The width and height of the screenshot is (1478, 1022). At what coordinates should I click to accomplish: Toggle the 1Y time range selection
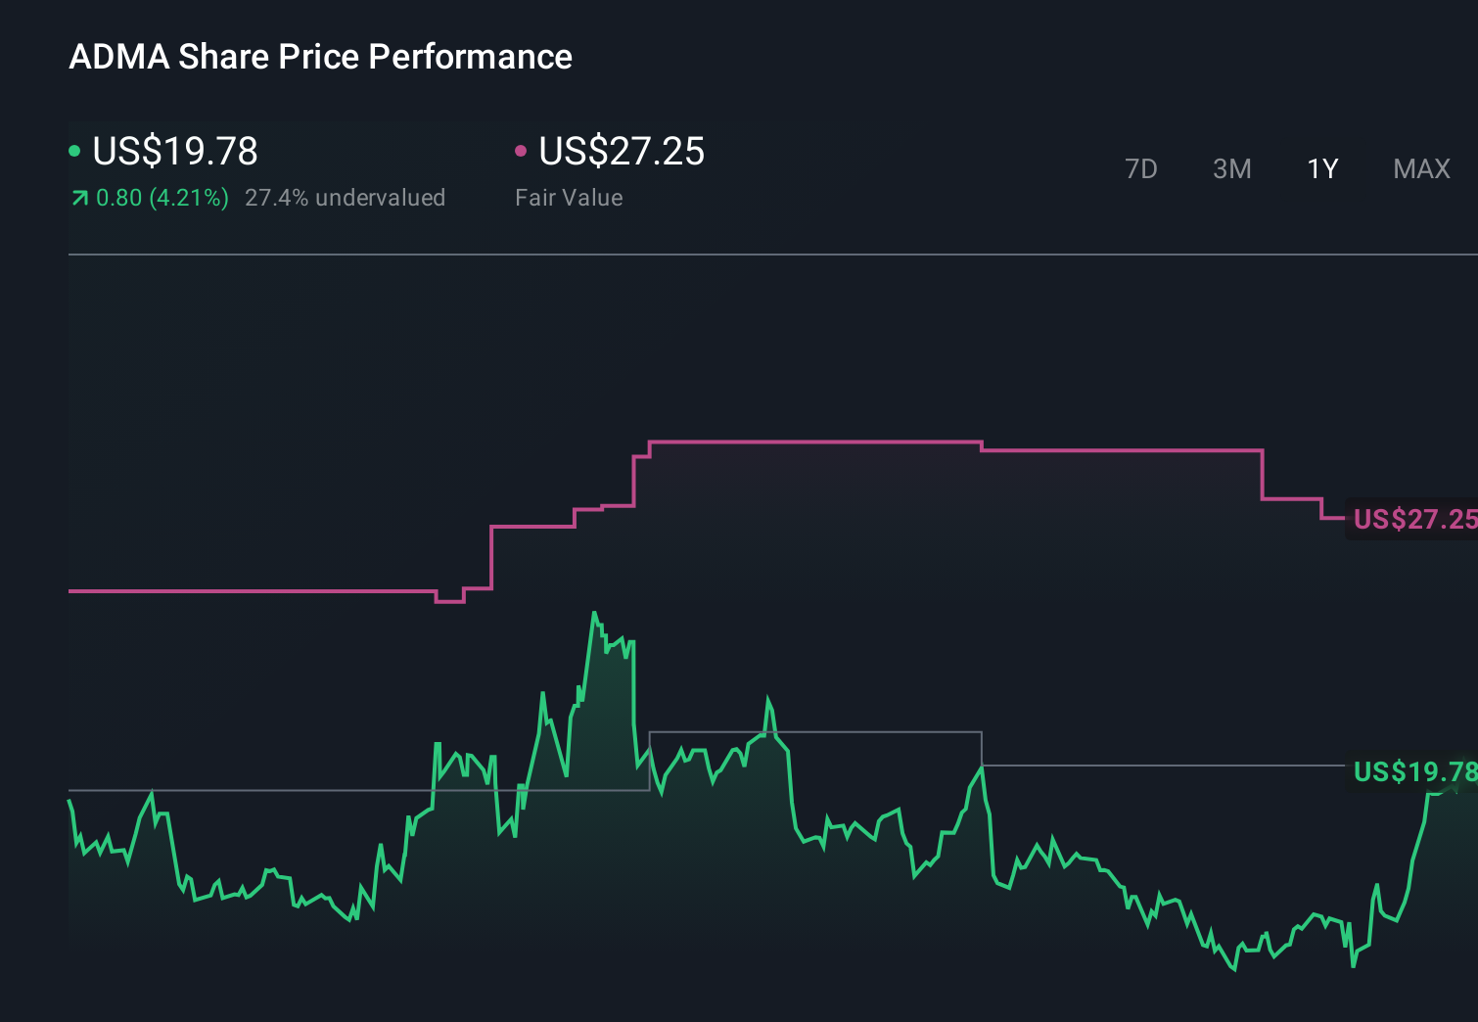[x=1321, y=168]
